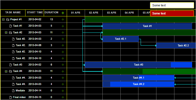The height and width of the screenshot is (100, 196).
Task: Click the progress portion of Task #3 bar
Action: point(128,65)
